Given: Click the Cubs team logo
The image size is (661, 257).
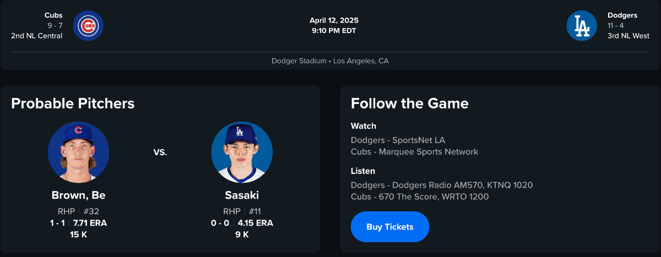Looking at the screenshot, I should [x=88, y=26].
